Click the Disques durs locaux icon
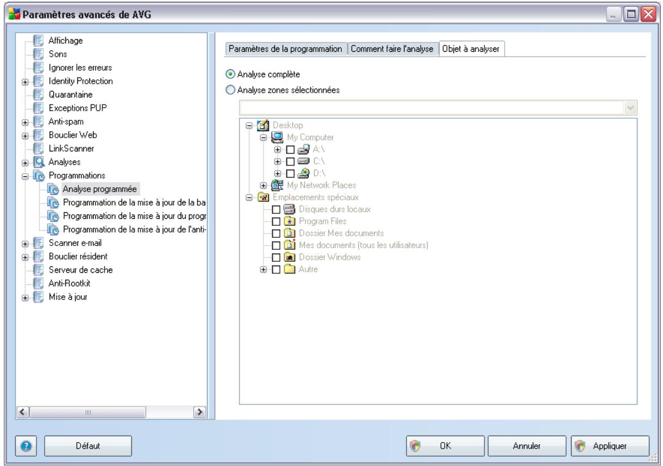This screenshot has height=466, width=663. pyautogui.click(x=290, y=209)
